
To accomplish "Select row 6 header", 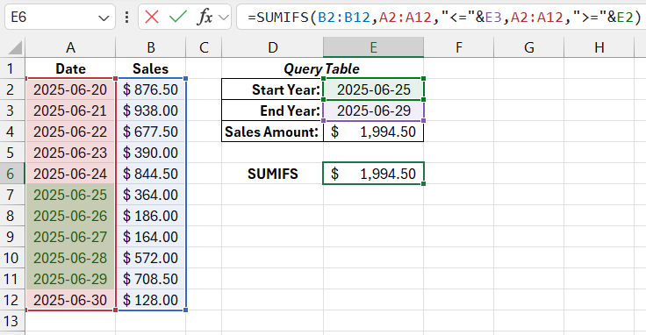I will point(12,174).
